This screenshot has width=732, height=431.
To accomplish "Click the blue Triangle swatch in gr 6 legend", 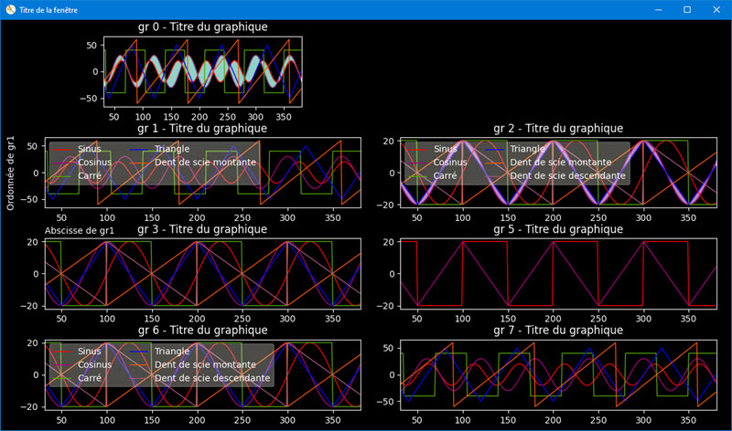I will coord(139,352).
